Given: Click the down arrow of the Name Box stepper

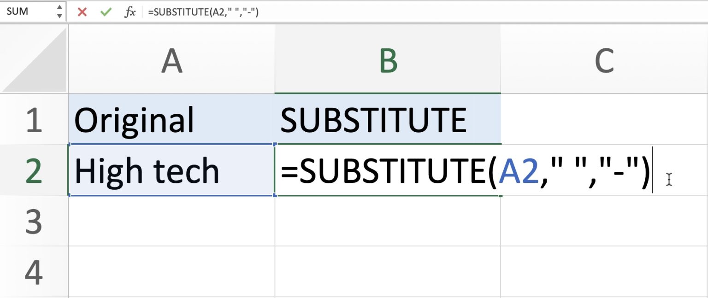Looking at the screenshot, I should [60, 15].
